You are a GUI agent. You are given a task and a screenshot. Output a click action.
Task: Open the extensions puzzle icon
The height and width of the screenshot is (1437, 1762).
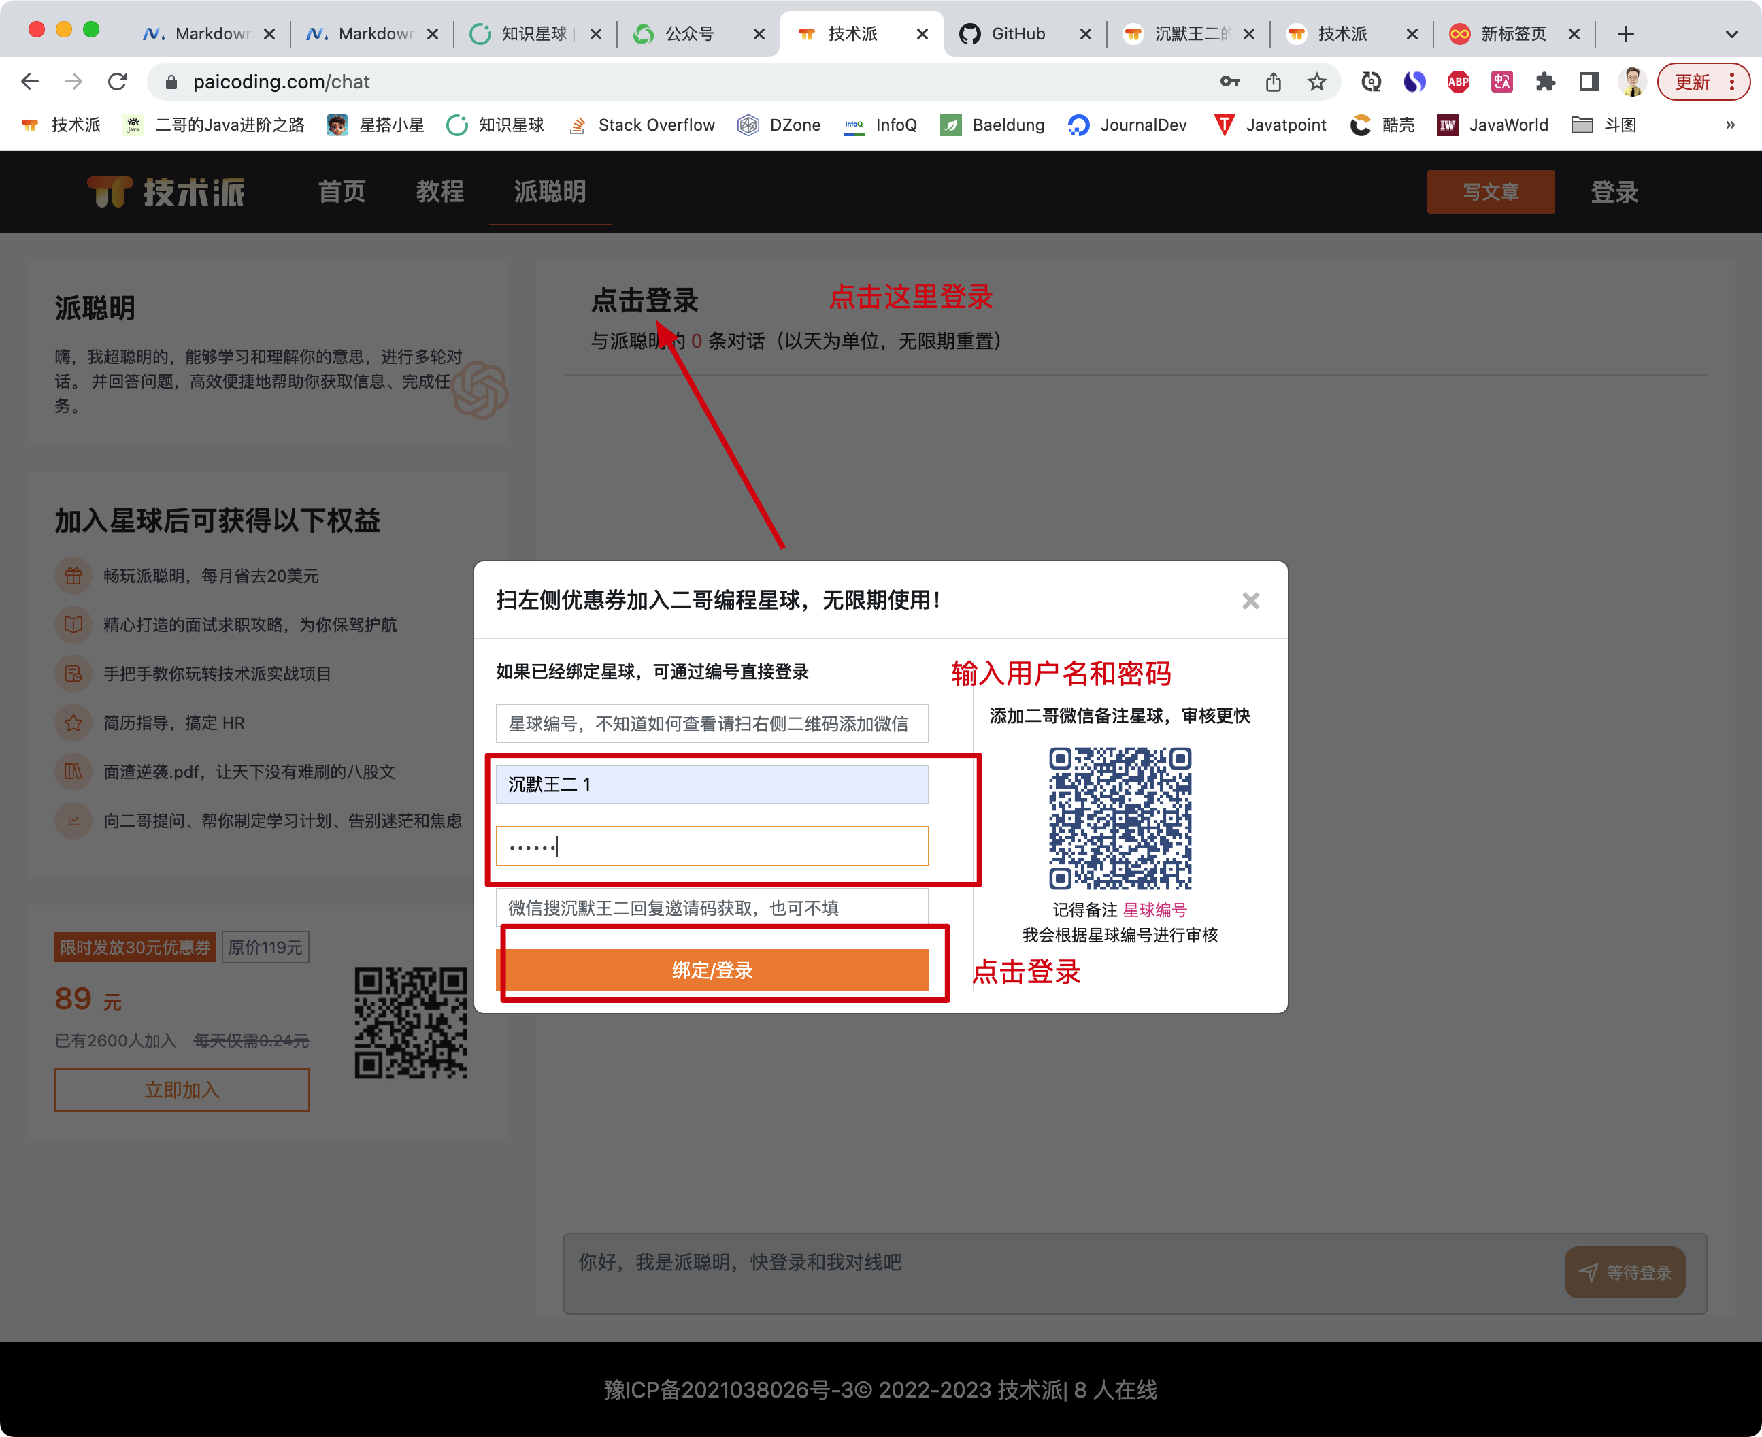point(1545,82)
